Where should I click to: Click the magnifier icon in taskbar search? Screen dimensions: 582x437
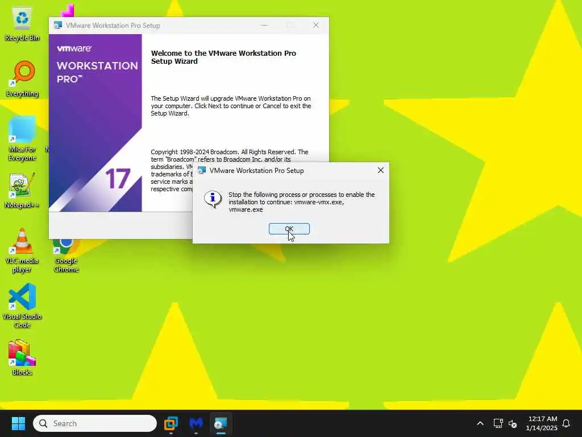(x=43, y=423)
